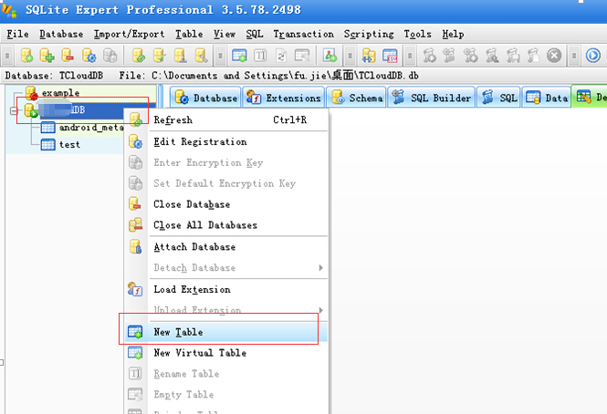Click the New Table icon in the toolbar

(239, 56)
